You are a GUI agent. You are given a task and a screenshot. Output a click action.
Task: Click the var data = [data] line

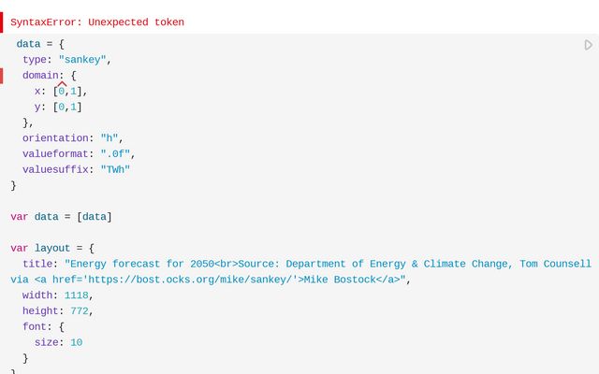click(x=61, y=217)
